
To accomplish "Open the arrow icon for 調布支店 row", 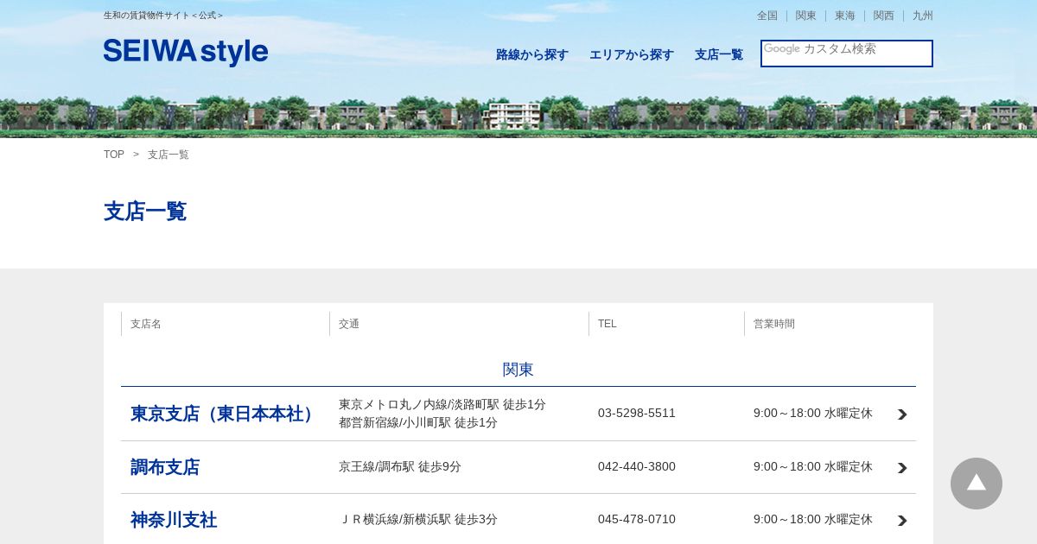I will (902, 468).
